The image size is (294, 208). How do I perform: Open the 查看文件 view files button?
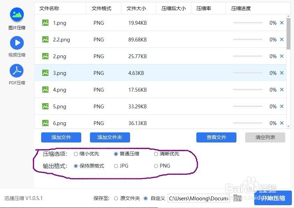click(x=216, y=137)
